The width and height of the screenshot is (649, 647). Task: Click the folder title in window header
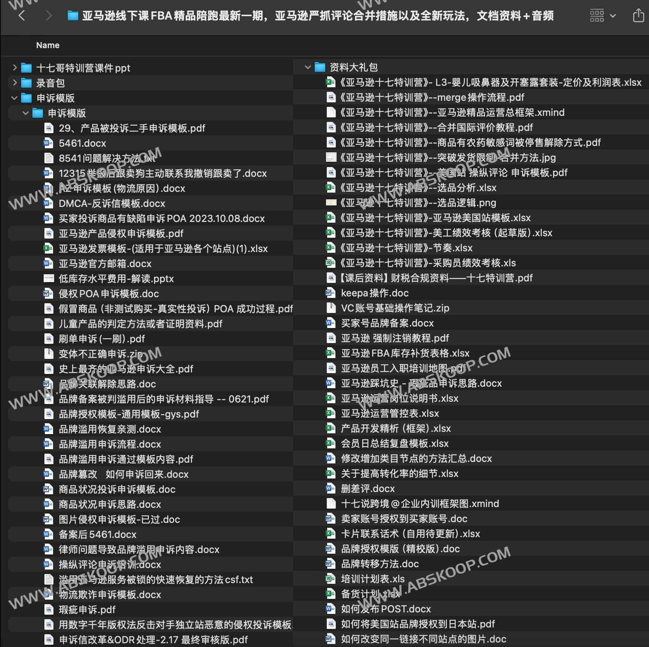tap(317, 16)
